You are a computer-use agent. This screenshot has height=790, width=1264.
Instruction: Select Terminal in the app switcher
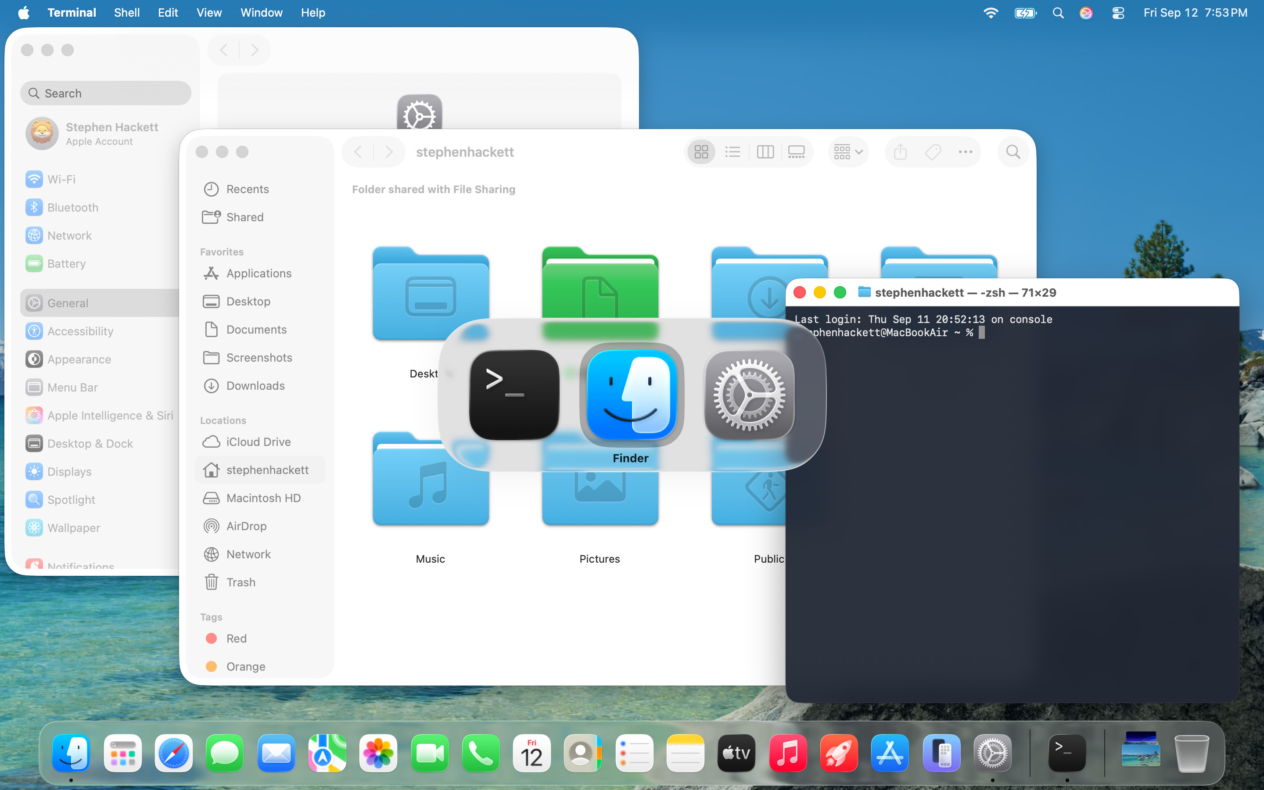[513, 395]
